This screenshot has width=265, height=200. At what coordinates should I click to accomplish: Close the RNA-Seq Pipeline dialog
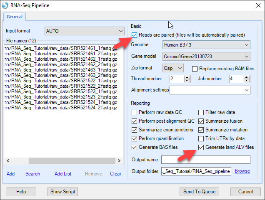click(x=258, y=5)
